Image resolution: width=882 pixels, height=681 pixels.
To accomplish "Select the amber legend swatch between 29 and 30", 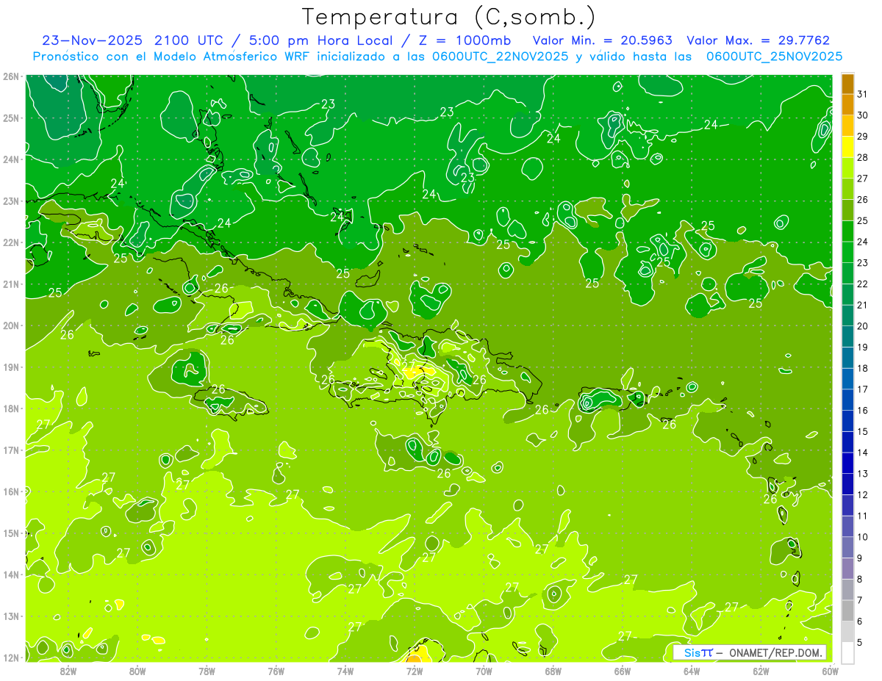I will (847, 126).
